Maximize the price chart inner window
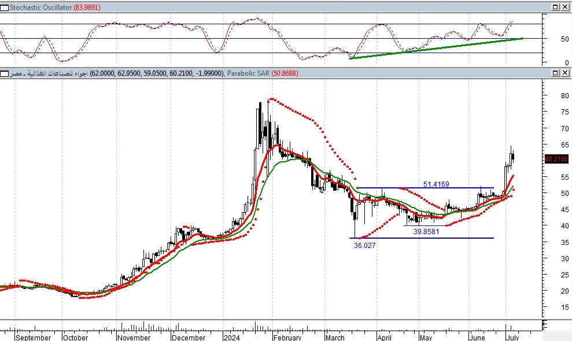 click(x=554, y=73)
